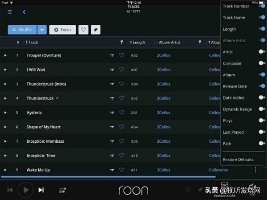Screen dimensions: 267x200
Task: Sort by the Track column header
Action: pos(32,42)
